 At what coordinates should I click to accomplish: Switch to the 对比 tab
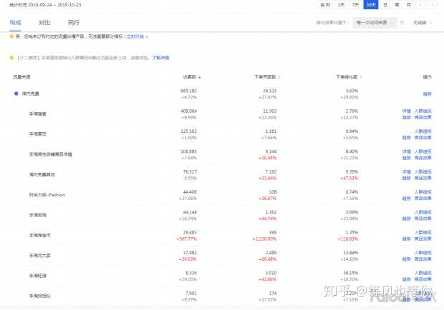coord(44,23)
